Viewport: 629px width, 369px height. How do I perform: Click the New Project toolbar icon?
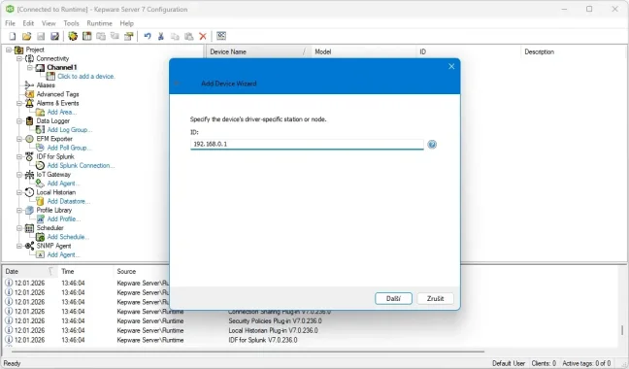pos(13,36)
